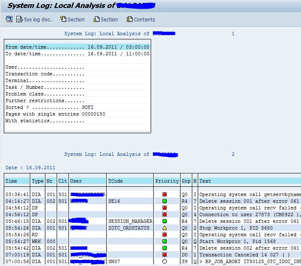301x266 pixels.
Task: Select the TCode column header
Action: 130,181
